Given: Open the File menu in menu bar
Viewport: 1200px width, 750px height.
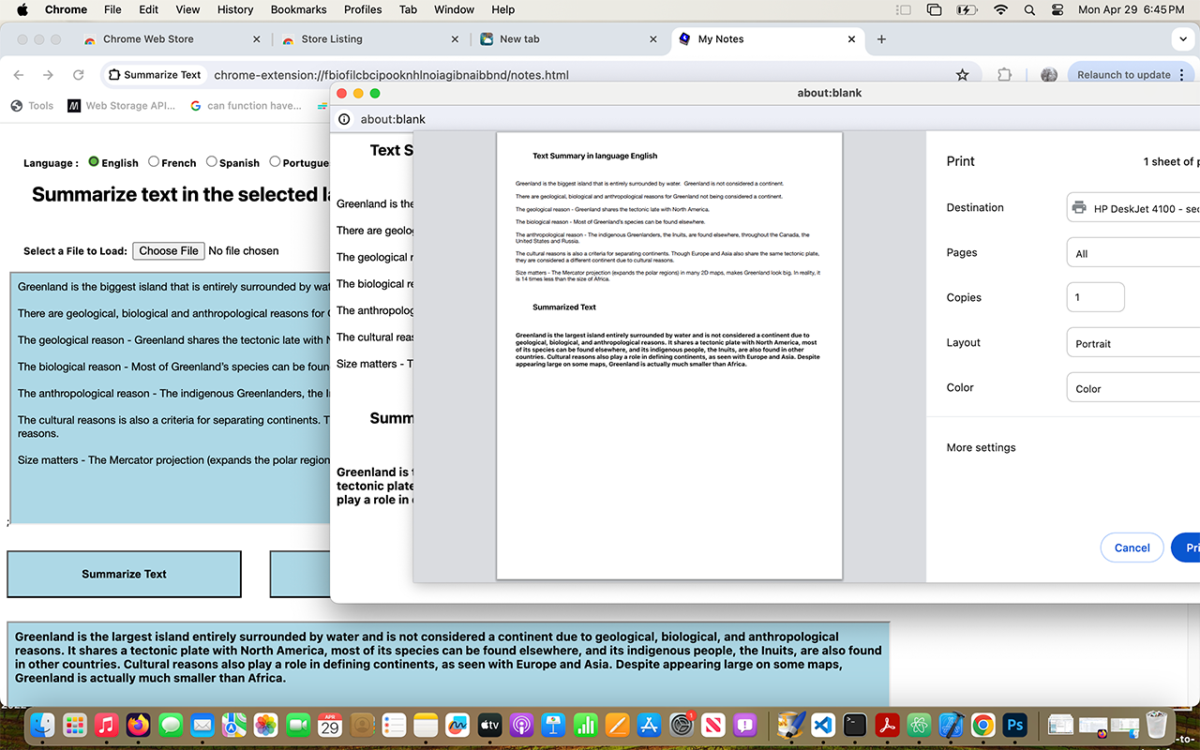Looking at the screenshot, I should 112,9.
